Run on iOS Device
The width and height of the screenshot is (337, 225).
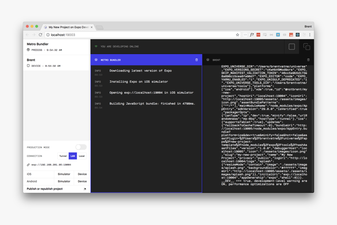[82, 174]
